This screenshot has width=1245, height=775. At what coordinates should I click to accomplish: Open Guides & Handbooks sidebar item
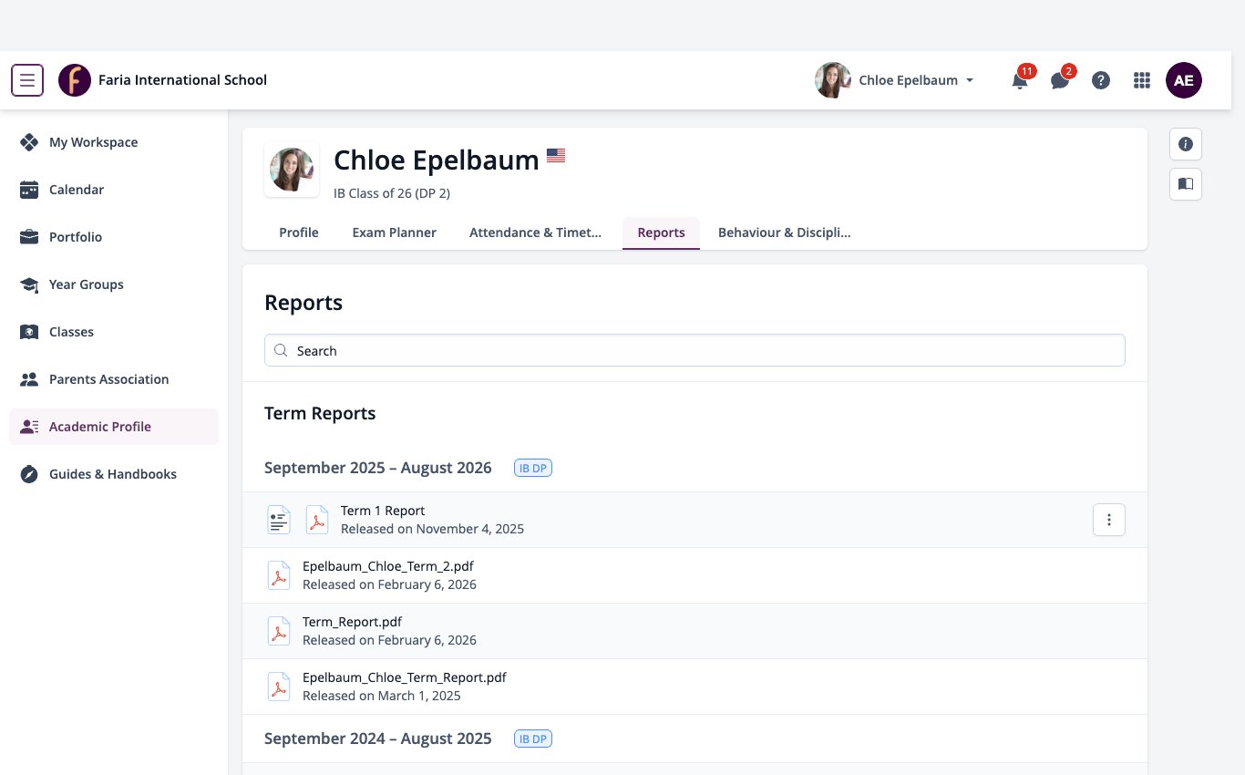click(114, 474)
